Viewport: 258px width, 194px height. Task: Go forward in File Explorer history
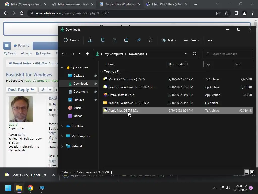(72, 54)
